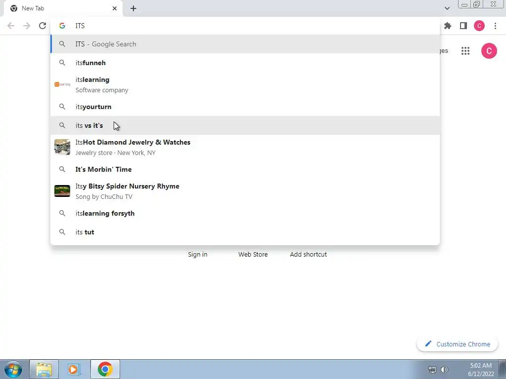Viewport: 506px width, 379px height.
Task: Open a new tab with the plus button
Action: click(133, 8)
